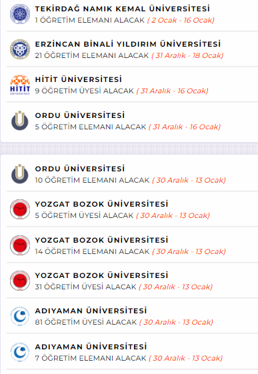Open the Hitit Üniversitesi heading link
Viewport: 258px width, 374px height.
79,79
